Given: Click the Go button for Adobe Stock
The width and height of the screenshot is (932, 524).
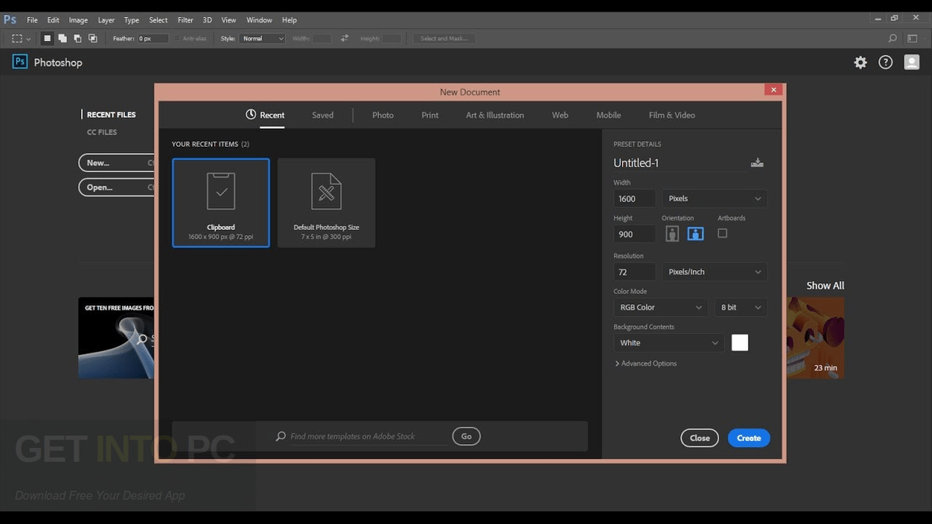Looking at the screenshot, I should click(466, 436).
